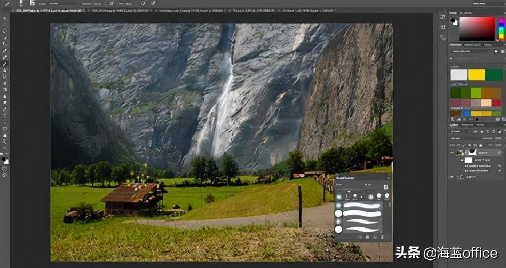Select the Move tool
Viewport: 506px width, 268px height.
(4, 18)
